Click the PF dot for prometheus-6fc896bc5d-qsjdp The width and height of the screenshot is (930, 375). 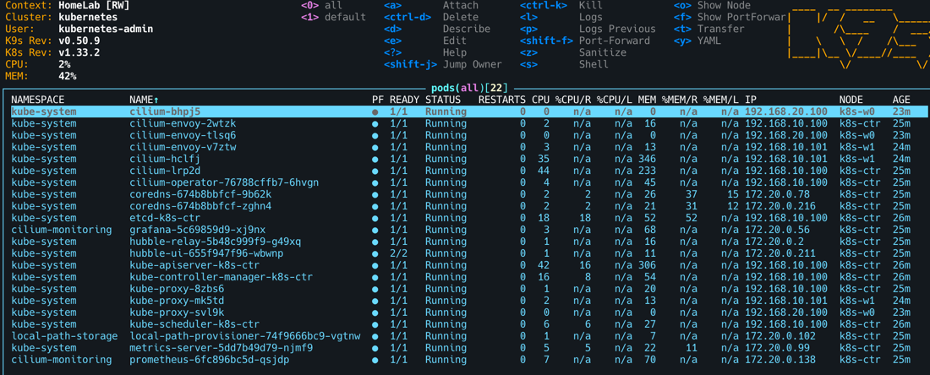pyautogui.click(x=375, y=360)
